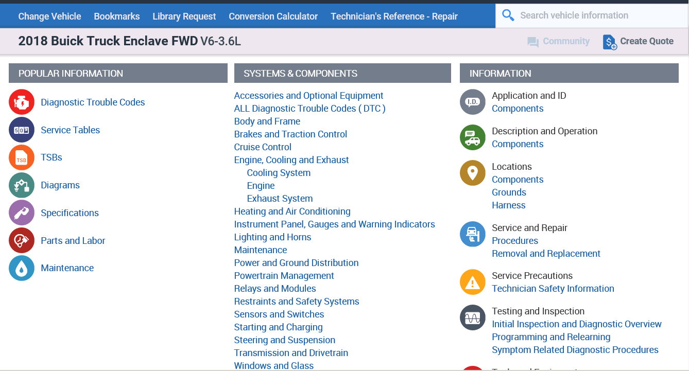Open the Diagrams text link
This screenshot has height=371, width=689.
[x=60, y=185]
